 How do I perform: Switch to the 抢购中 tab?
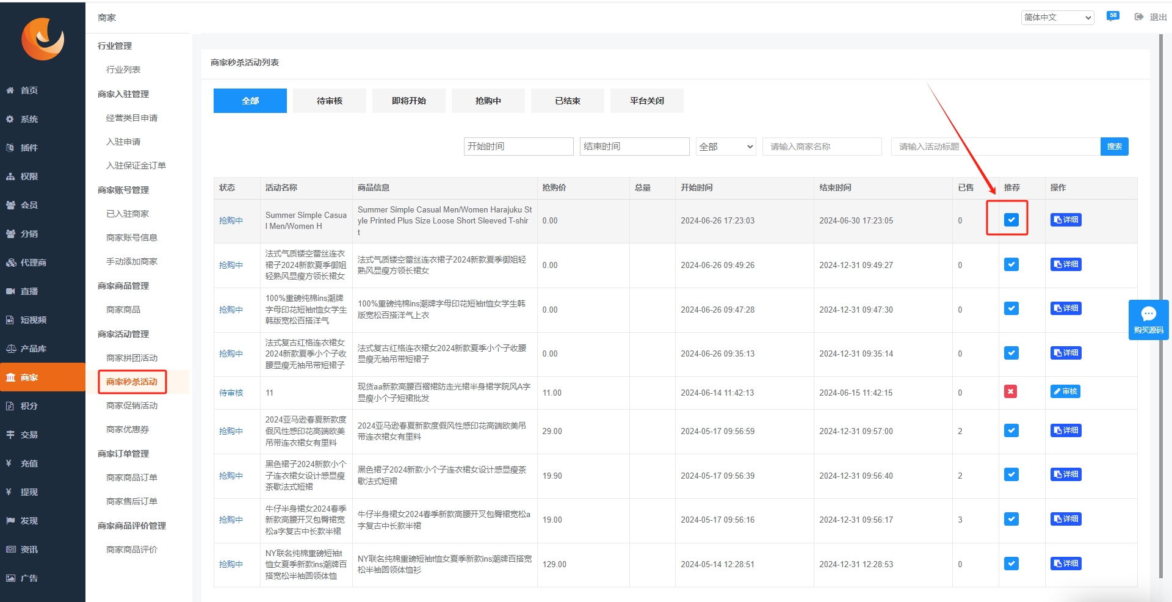(x=488, y=101)
